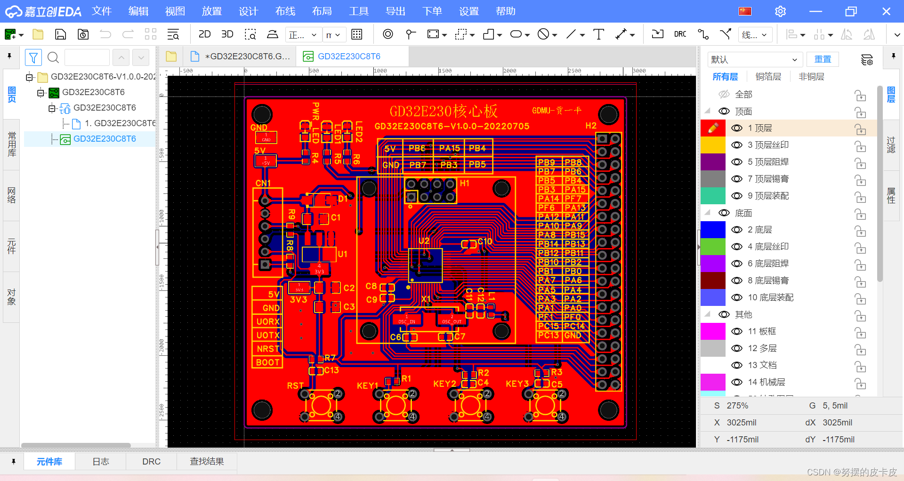Click the 重置 reset button
904x481 pixels.
click(x=823, y=59)
